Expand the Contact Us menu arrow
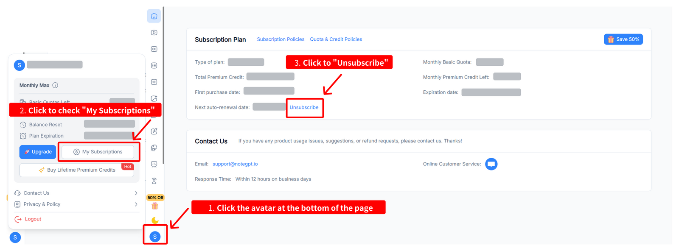Image resolution: width=679 pixels, height=251 pixels. pos(136,193)
